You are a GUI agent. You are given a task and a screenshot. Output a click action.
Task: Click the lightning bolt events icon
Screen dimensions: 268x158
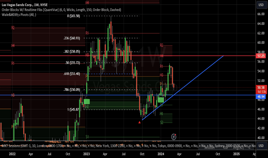pyautogui.click(x=174, y=137)
